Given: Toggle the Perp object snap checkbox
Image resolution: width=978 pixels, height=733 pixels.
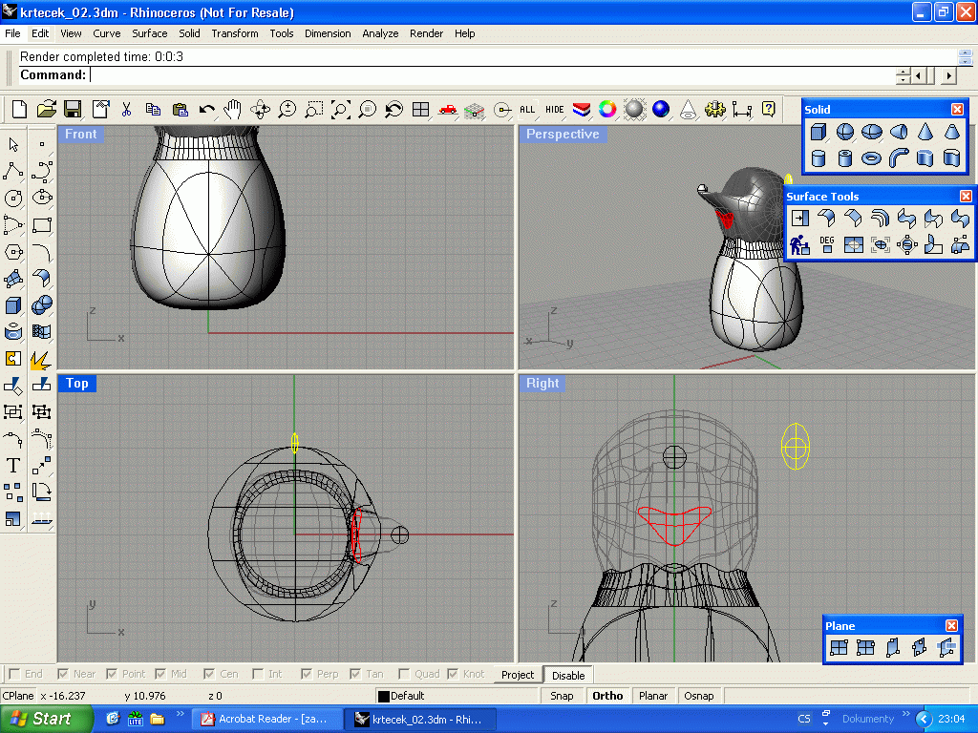Looking at the screenshot, I should 307,674.
